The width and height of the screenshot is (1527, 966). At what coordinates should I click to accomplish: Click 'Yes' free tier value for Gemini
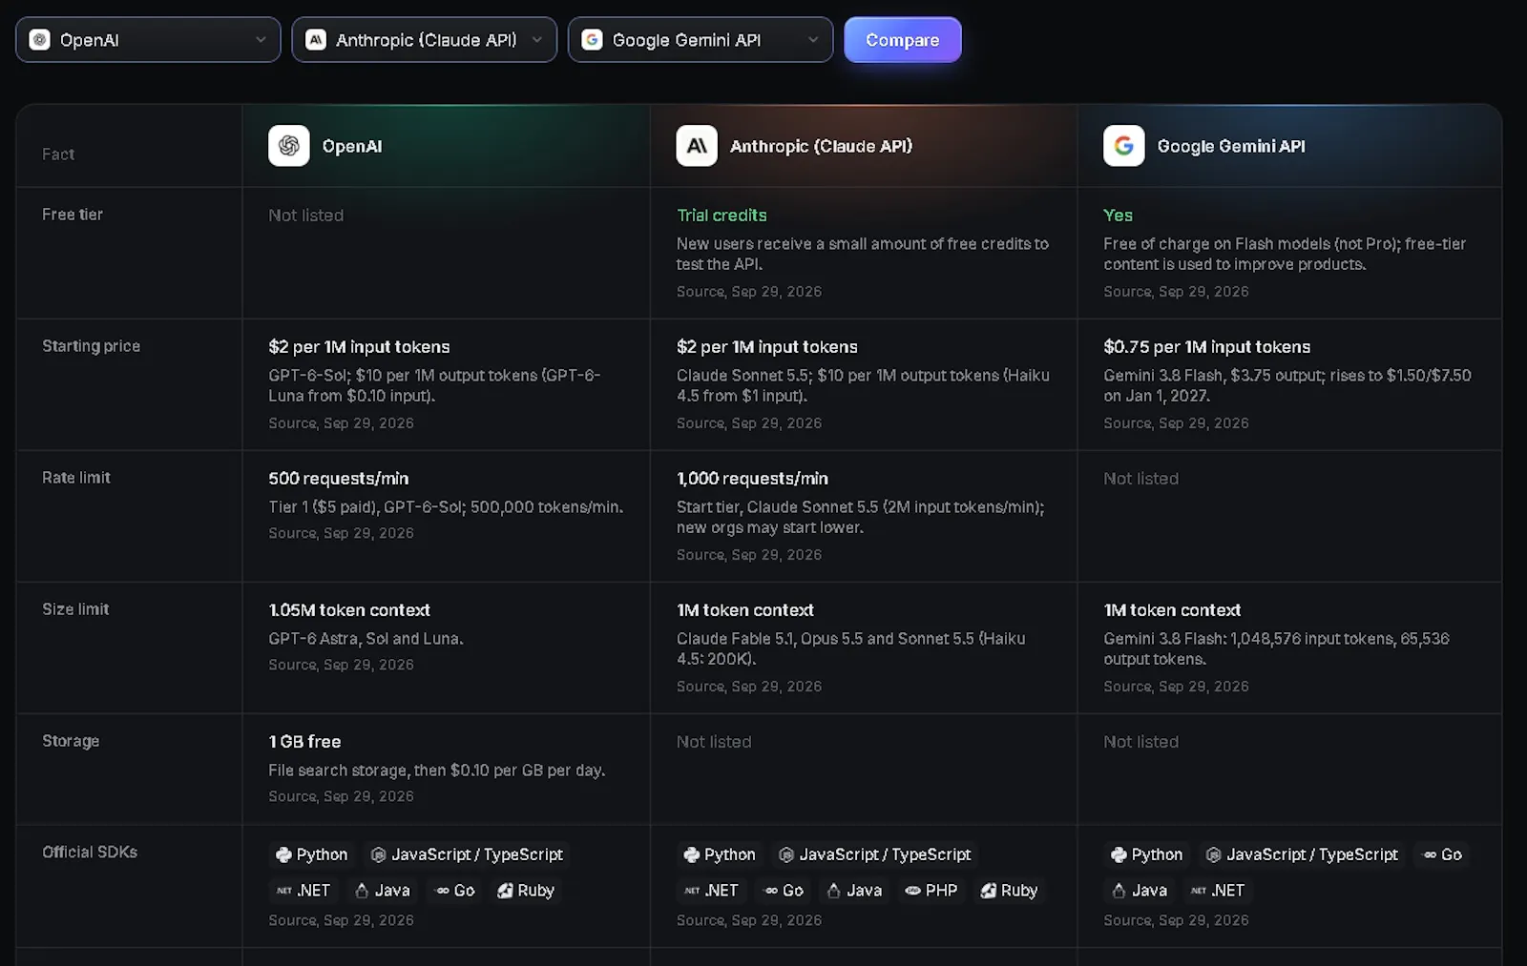1119,216
